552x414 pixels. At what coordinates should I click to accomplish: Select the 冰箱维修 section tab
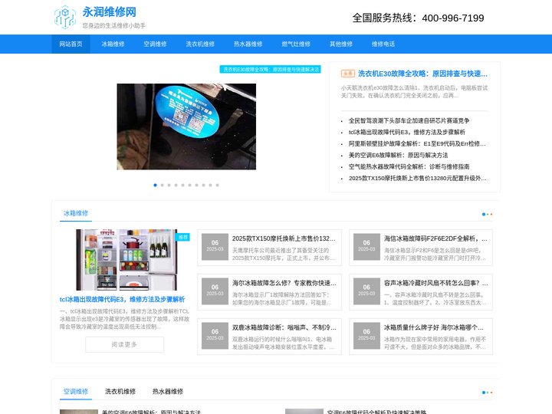click(x=76, y=213)
